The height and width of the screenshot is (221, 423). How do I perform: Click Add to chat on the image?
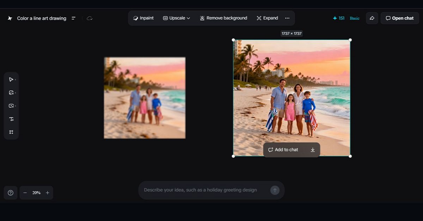[283, 150]
